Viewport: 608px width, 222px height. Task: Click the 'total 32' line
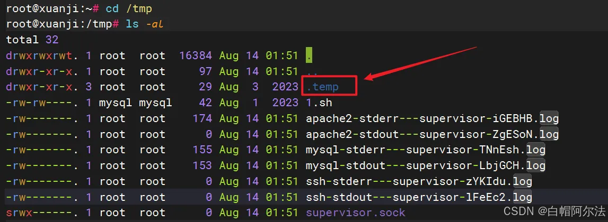32,40
